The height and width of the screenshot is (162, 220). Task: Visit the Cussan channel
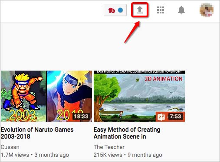pos(10,147)
